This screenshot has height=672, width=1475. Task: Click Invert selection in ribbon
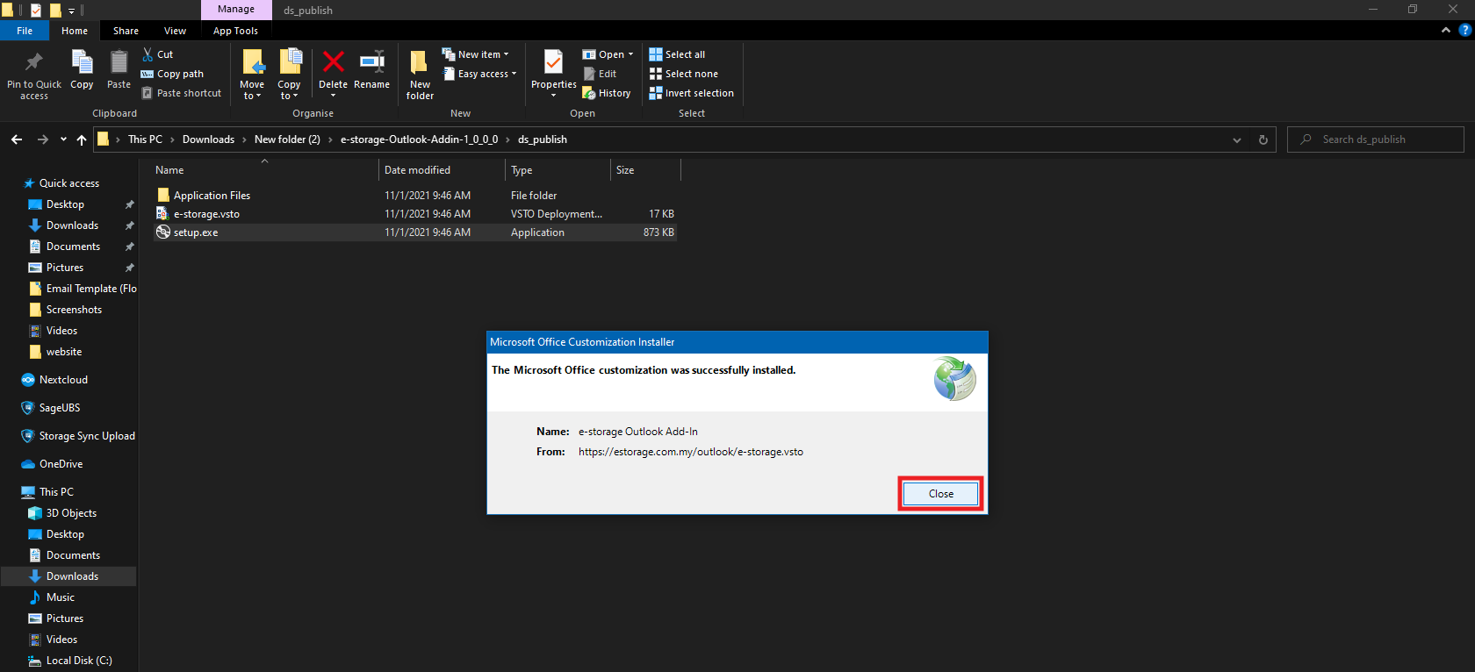click(692, 93)
